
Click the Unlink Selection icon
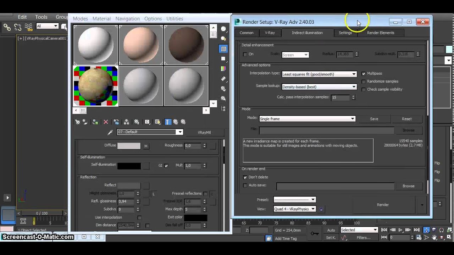pos(18,27)
